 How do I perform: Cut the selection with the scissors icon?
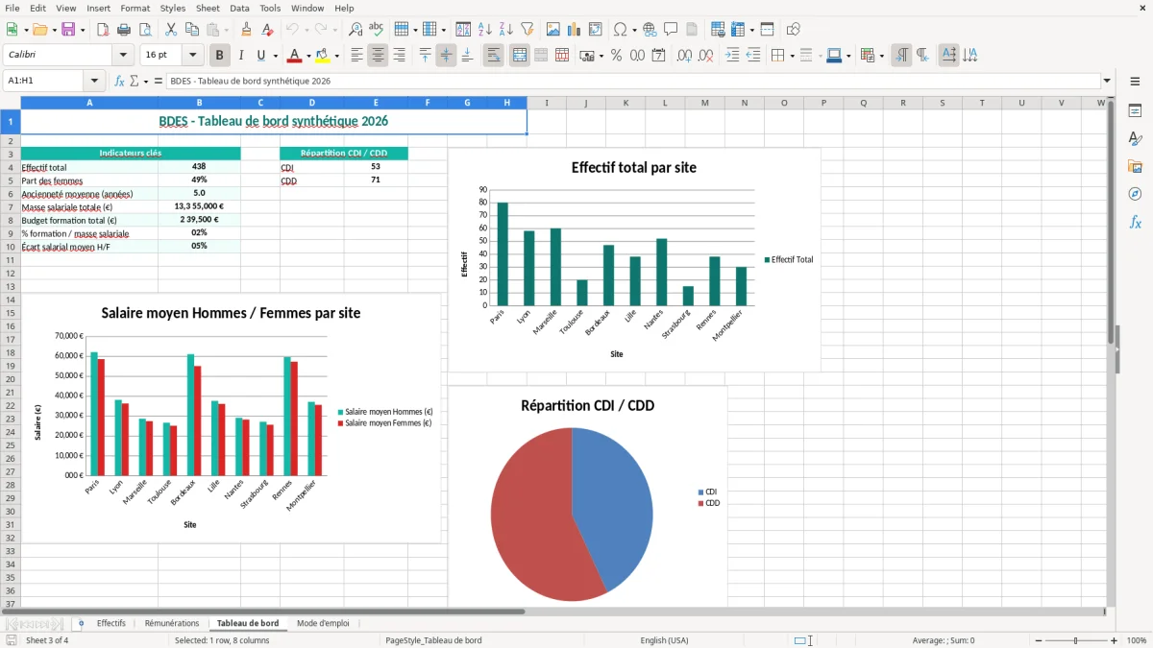click(170, 30)
